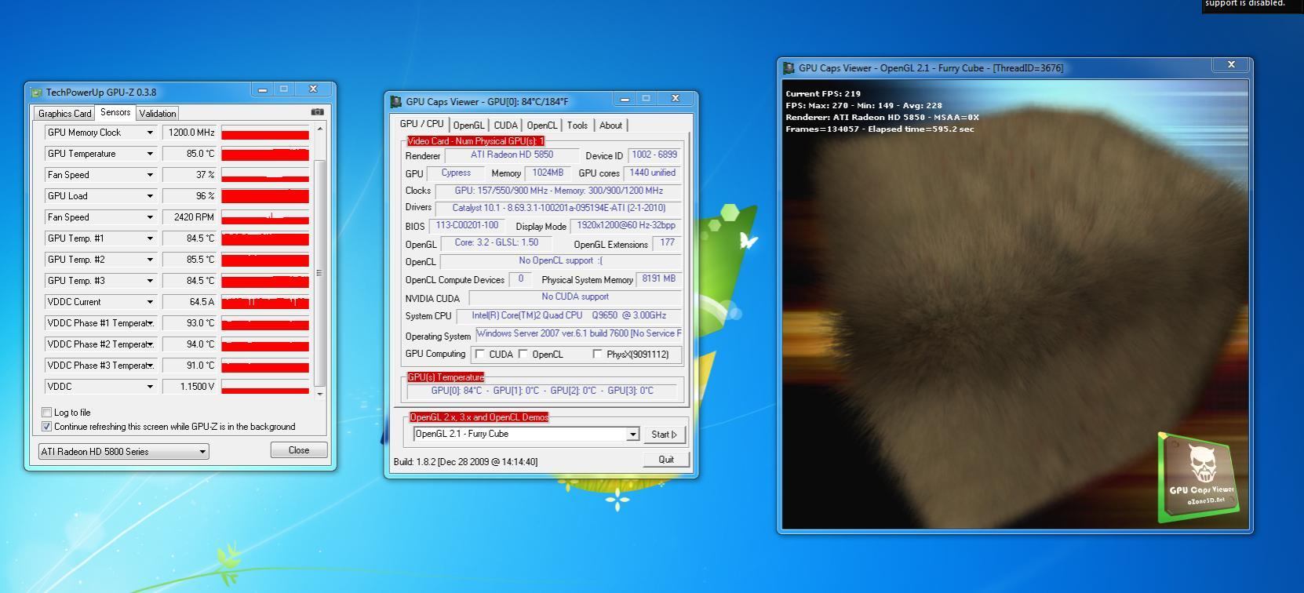Click the Current FPS: 219 overlay text
Screen dimensions: 1304x593
823,93
